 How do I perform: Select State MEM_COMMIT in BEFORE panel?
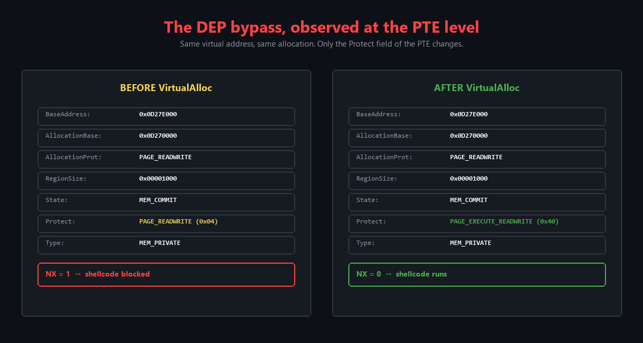[x=158, y=200]
